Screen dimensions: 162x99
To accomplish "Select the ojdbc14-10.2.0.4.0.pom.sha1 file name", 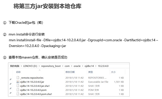I will 36,94.
